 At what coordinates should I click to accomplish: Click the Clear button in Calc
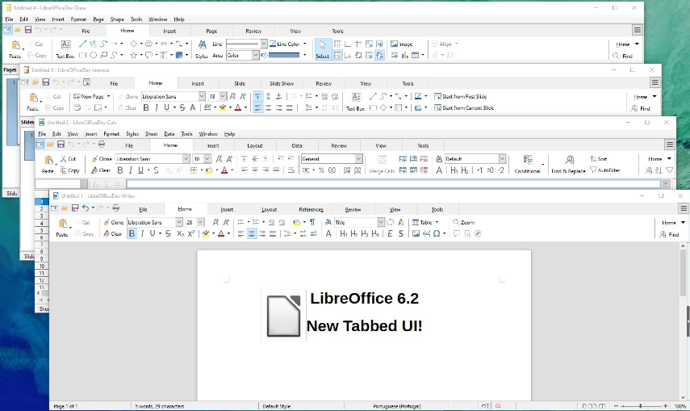tap(101, 170)
